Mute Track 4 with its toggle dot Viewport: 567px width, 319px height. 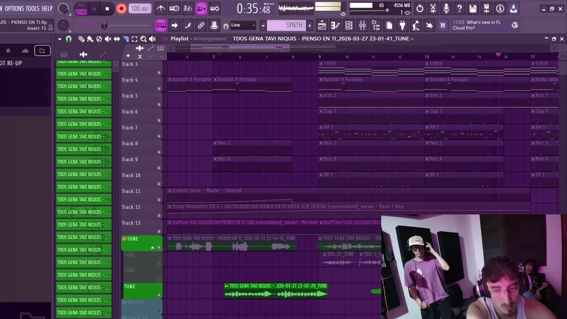pos(159,89)
